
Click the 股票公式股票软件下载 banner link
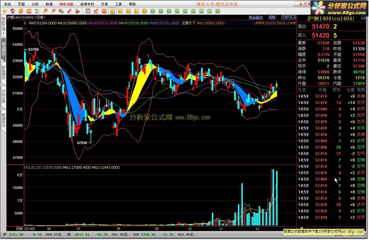(x=324, y=232)
